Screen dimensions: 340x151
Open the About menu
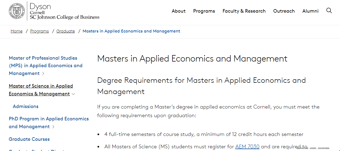[179, 11]
